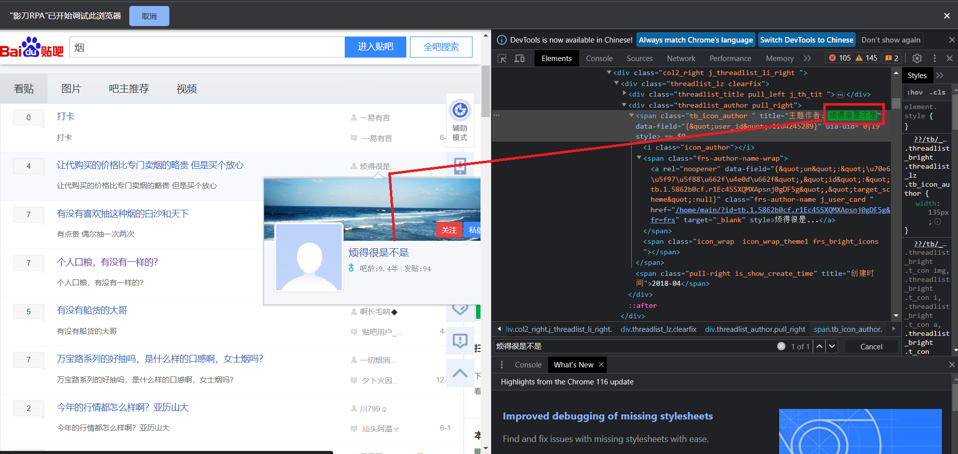Switch to the Network tab

click(x=681, y=59)
